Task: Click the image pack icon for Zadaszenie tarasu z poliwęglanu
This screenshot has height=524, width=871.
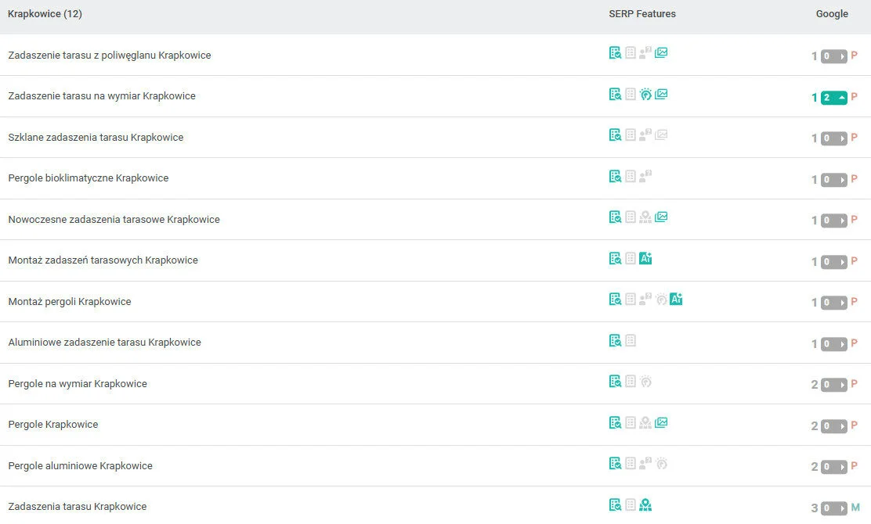Action: (661, 53)
